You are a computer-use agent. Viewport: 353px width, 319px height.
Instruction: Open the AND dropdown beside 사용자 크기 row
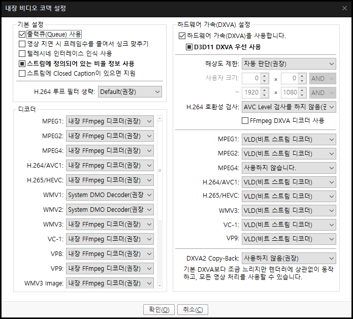coord(323,79)
